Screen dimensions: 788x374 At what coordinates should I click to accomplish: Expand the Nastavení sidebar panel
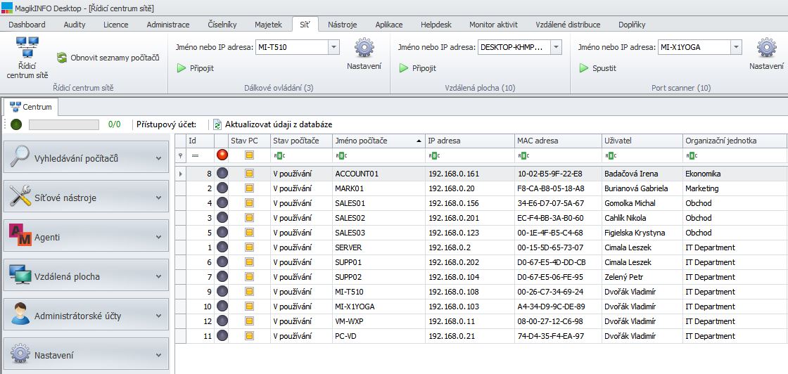coord(159,356)
